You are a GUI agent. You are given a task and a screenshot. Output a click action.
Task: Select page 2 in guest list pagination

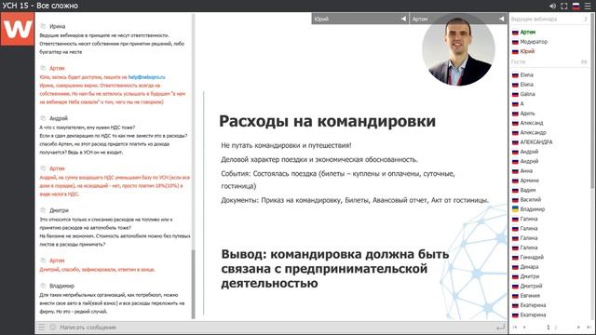click(x=555, y=327)
